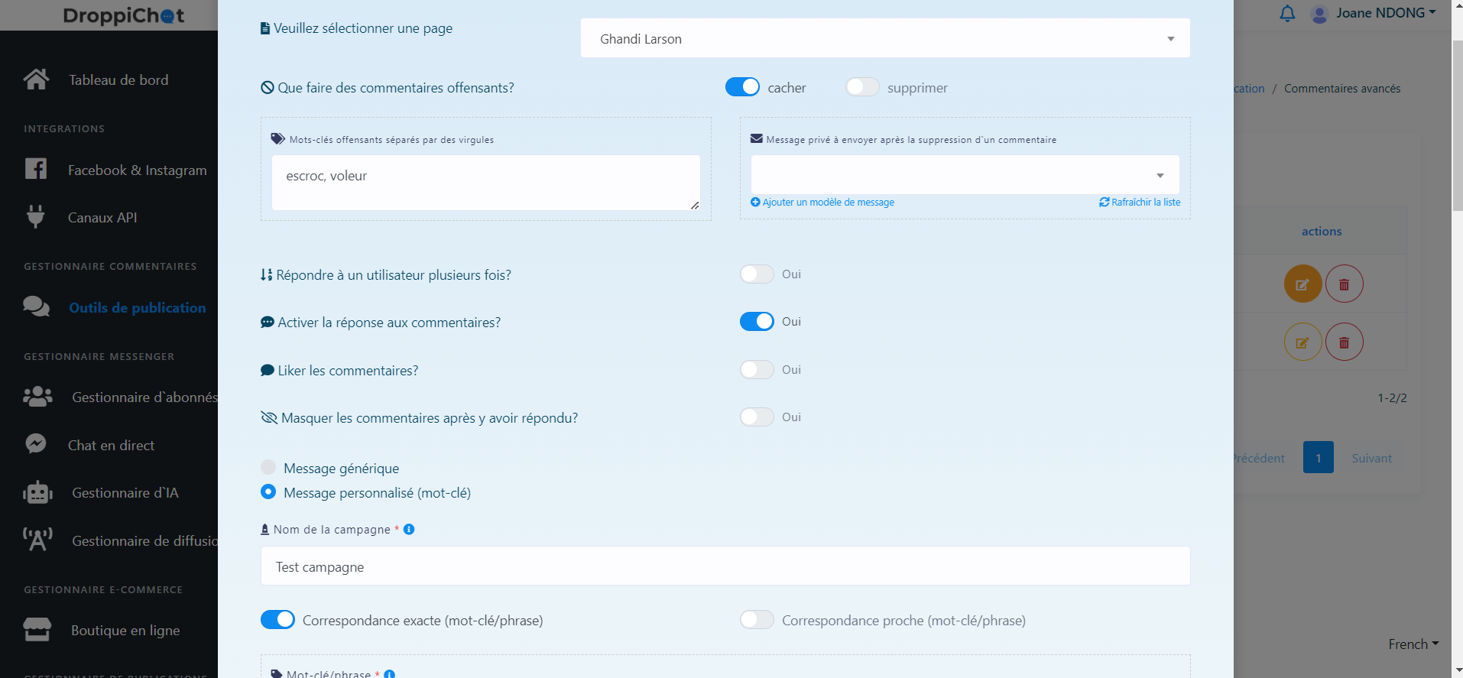1463x678 pixels.
Task: Open the French language dropdown
Action: click(1413, 644)
